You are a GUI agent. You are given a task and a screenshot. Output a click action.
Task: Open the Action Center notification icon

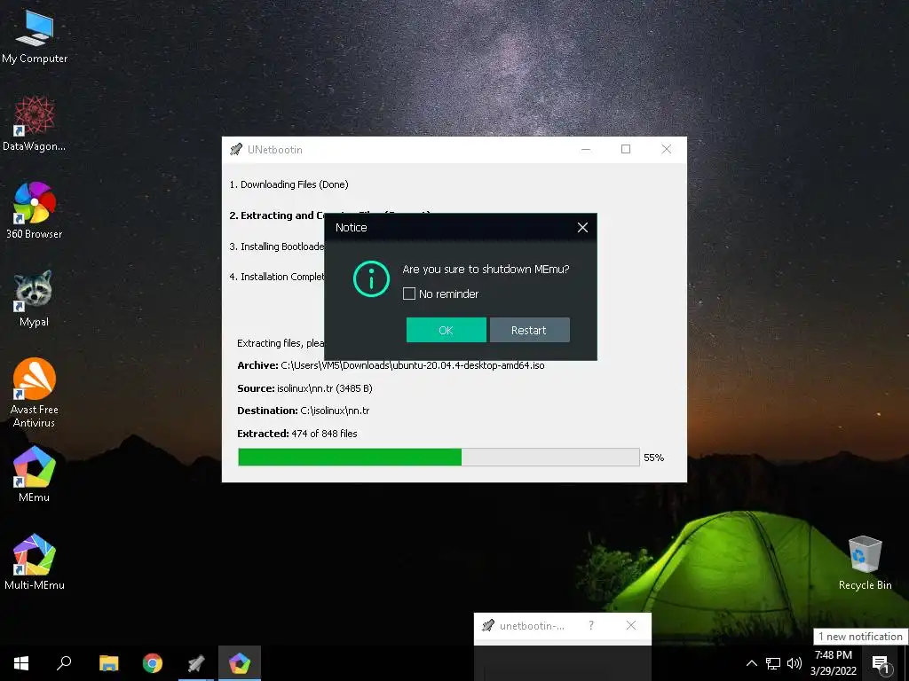pyautogui.click(x=881, y=663)
